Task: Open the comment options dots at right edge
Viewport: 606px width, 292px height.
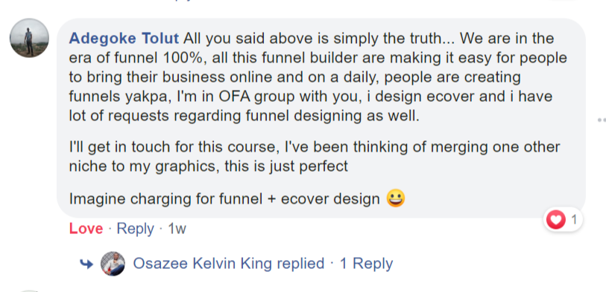Action: pos(602,120)
